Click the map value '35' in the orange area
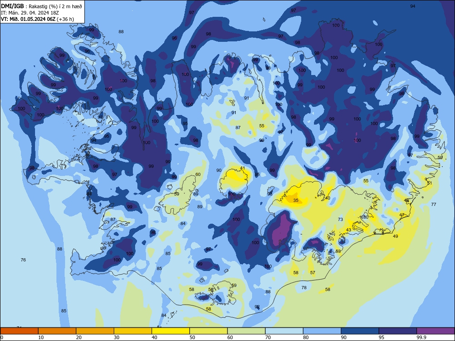The image size is (455, 341). click(x=296, y=201)
